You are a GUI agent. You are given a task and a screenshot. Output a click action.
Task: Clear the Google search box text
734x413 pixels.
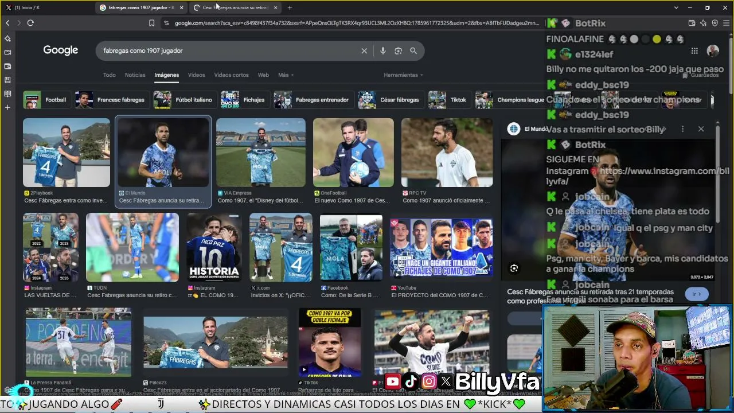364,50
